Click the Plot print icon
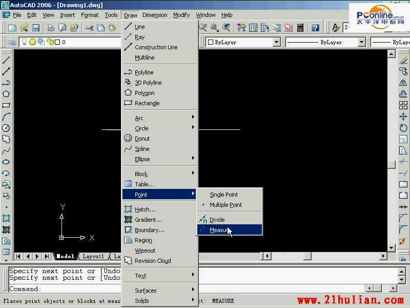 [x=50, y=28]
